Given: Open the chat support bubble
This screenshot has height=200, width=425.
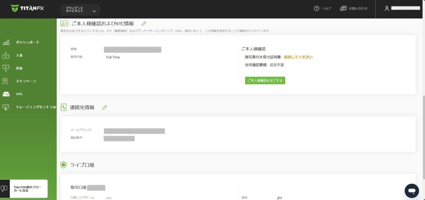Looking at the screenshot, I should click(x=411, y=191).
